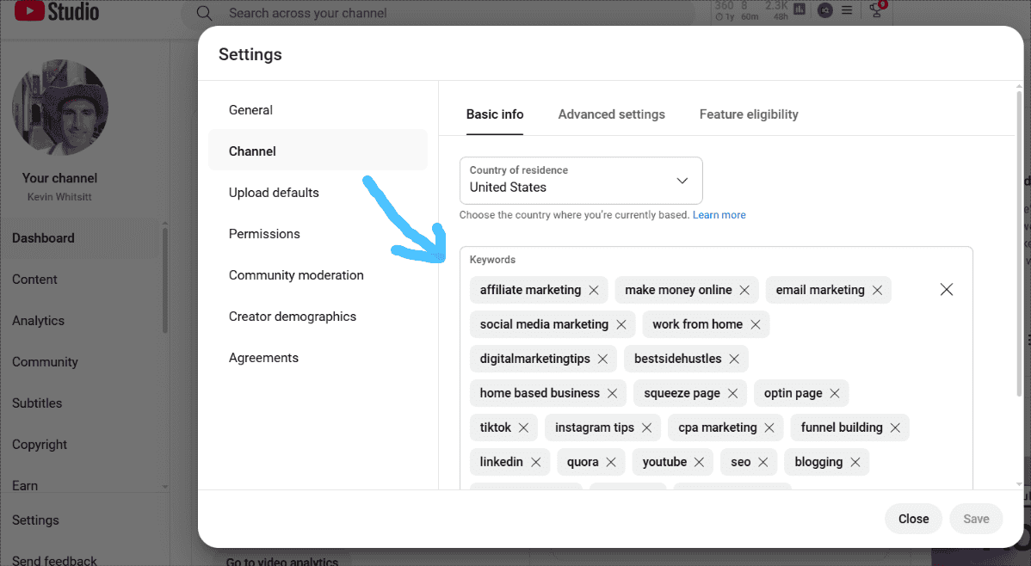Switch to Feature eligibility tab
1031x566 pixels.
748,114
